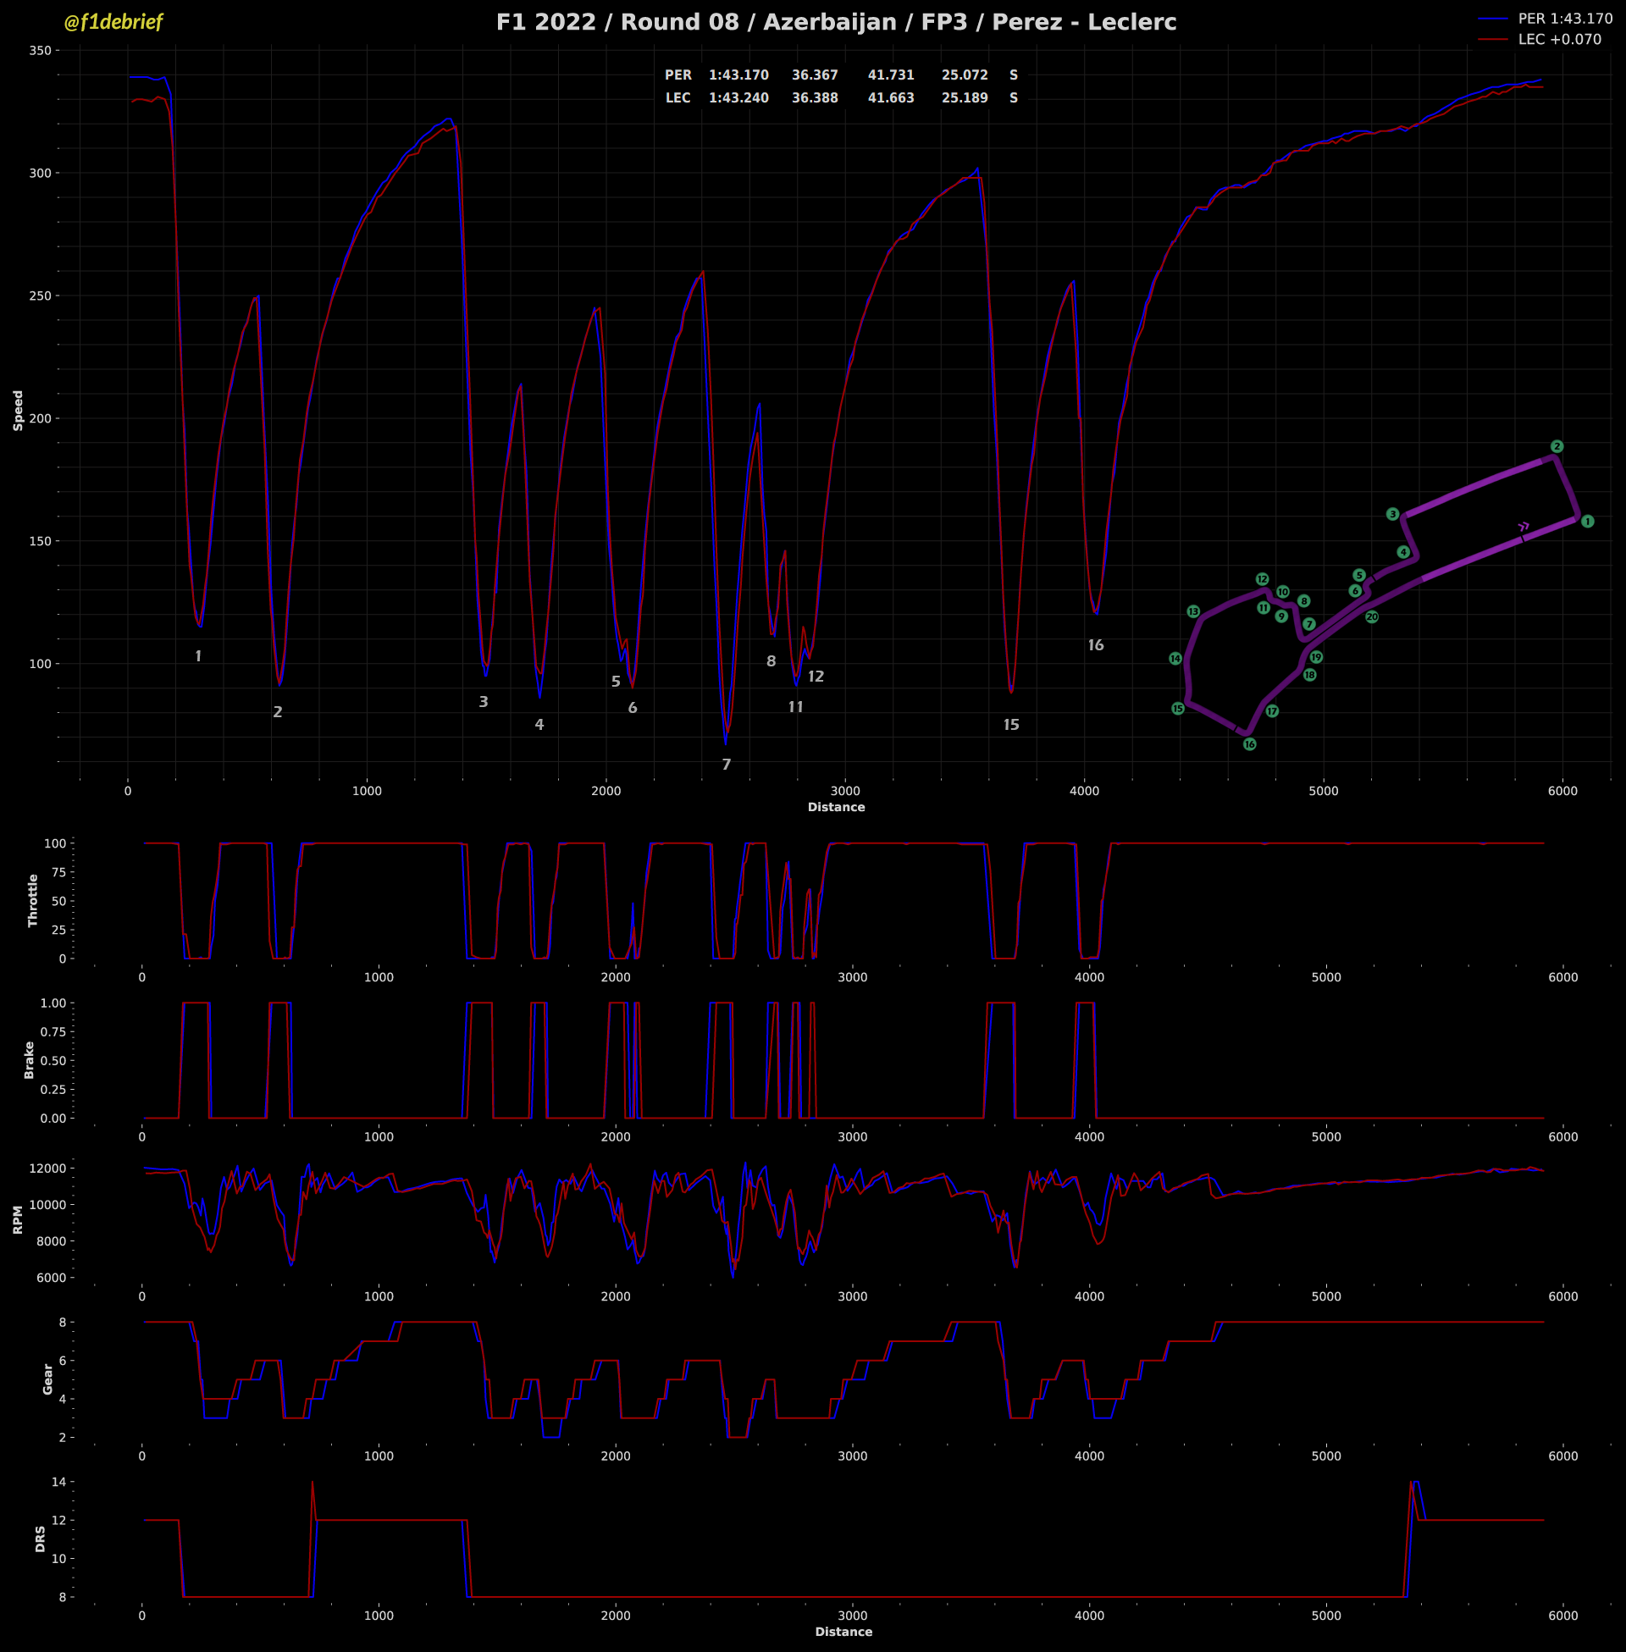
Task: Click the start direction arrows on track map
Action: [x=1524, y=527]
